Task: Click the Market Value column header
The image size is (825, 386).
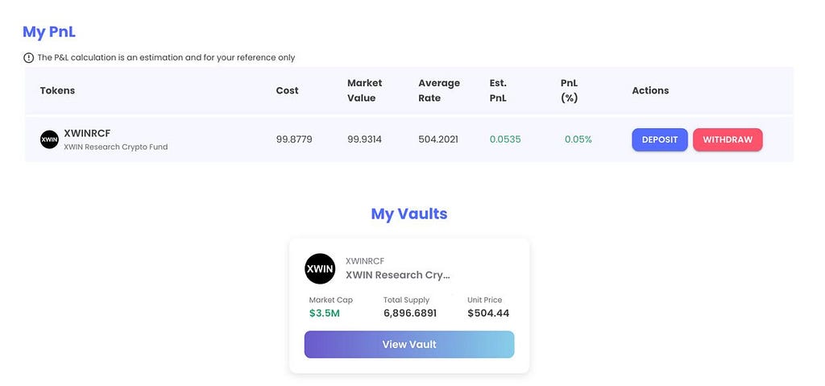Action: click(x=365, y=90)
